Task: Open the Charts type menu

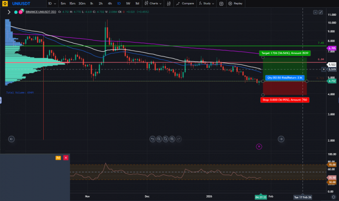Action: pyautogui.click(x=156, y=3)
